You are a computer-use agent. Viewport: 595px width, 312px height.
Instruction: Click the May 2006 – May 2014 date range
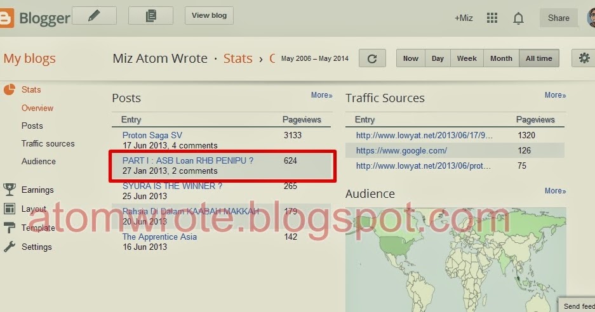[314, 58]
